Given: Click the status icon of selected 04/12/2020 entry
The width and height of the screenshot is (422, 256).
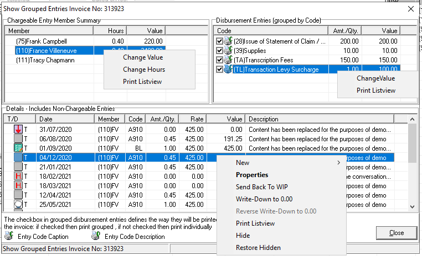Looking at the screenshot, I should (18, 158).
